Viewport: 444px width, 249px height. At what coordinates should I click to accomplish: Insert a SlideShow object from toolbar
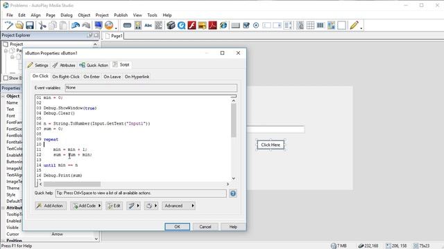(202, 26)
